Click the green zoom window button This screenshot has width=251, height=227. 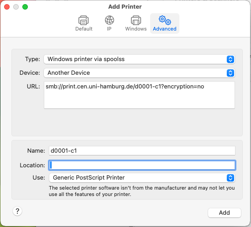click(25, 7)
